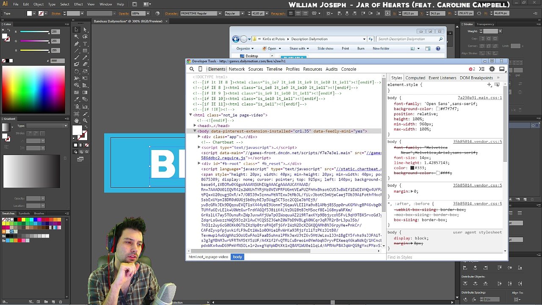Select the Type tool

pos(85,44)
